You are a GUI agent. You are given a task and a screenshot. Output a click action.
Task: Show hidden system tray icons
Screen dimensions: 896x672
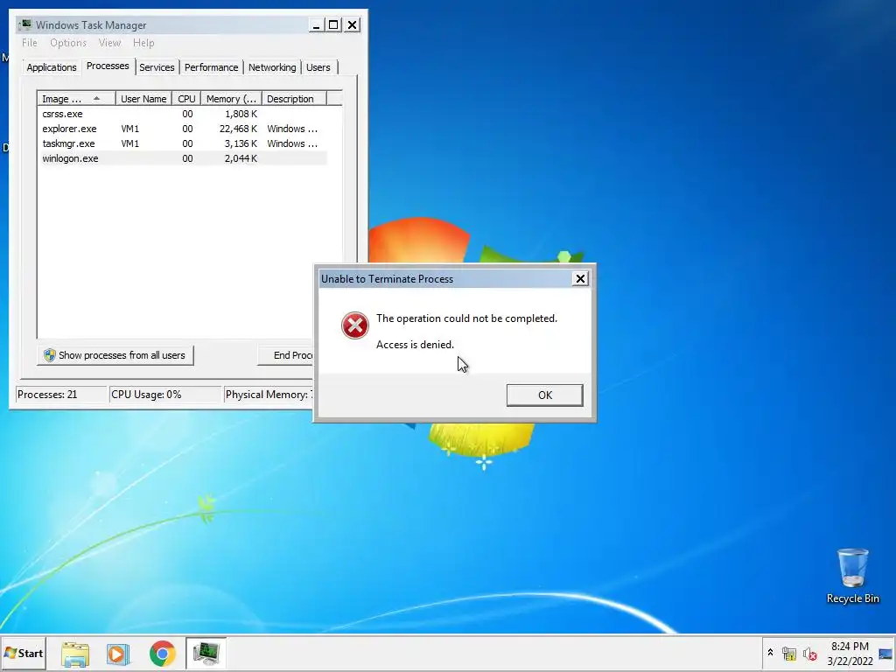[770, 653]
